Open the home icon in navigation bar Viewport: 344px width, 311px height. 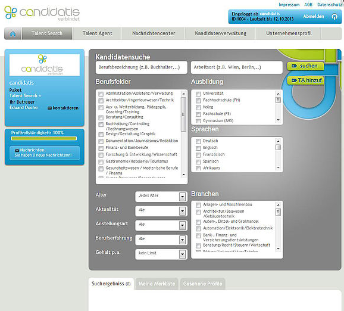point(12,34)
